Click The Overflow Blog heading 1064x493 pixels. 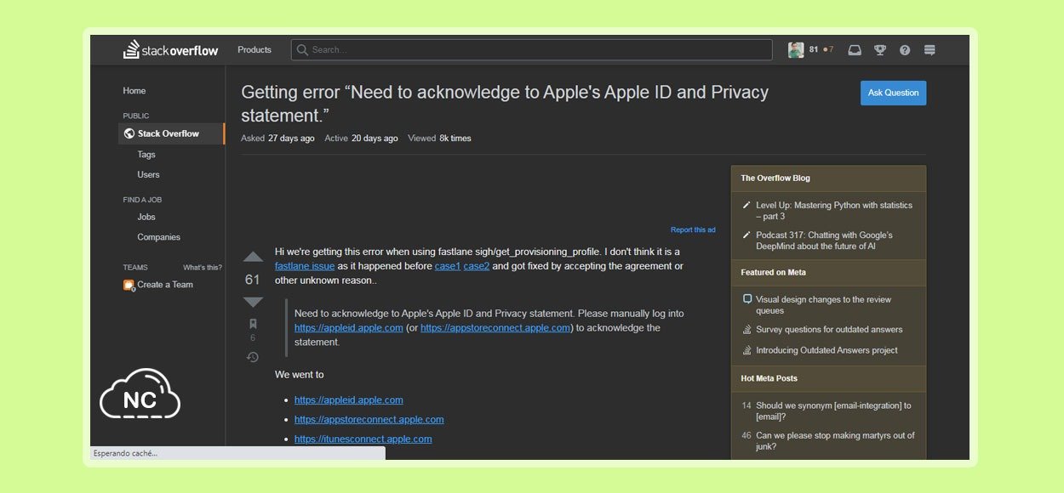[x=775, y=178]
